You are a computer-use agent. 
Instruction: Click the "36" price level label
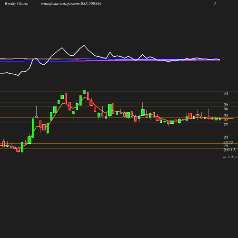click(226, 109)
